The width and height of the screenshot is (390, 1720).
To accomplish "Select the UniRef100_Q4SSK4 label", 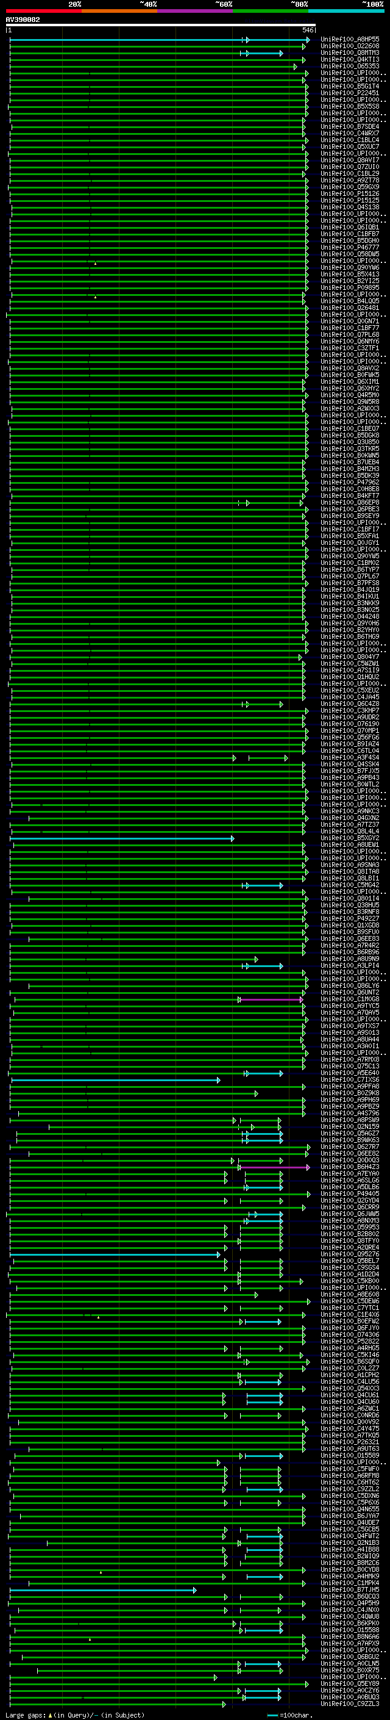I will [350, 764].
